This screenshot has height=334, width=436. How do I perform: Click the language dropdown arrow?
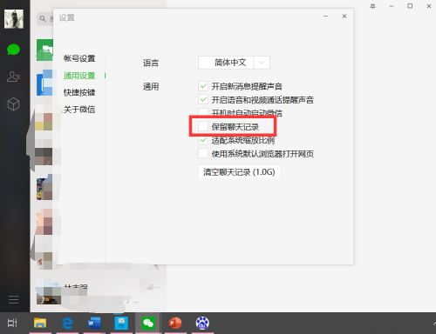262,63
